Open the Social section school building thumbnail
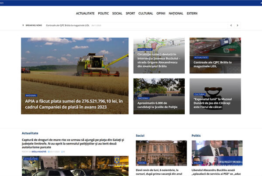 [161, 153]
